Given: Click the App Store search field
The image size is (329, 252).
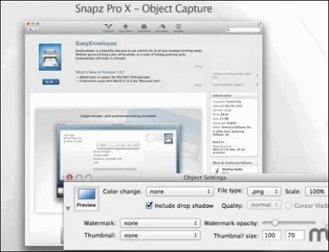Looking at the screenshot, I should 243,30.
